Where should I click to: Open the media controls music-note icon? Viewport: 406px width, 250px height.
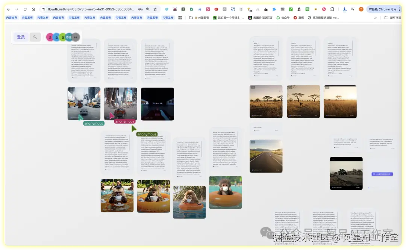coord(353,9)
